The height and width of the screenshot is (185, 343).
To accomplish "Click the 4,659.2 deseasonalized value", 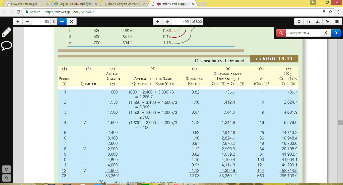I will (x=228, y=154).
